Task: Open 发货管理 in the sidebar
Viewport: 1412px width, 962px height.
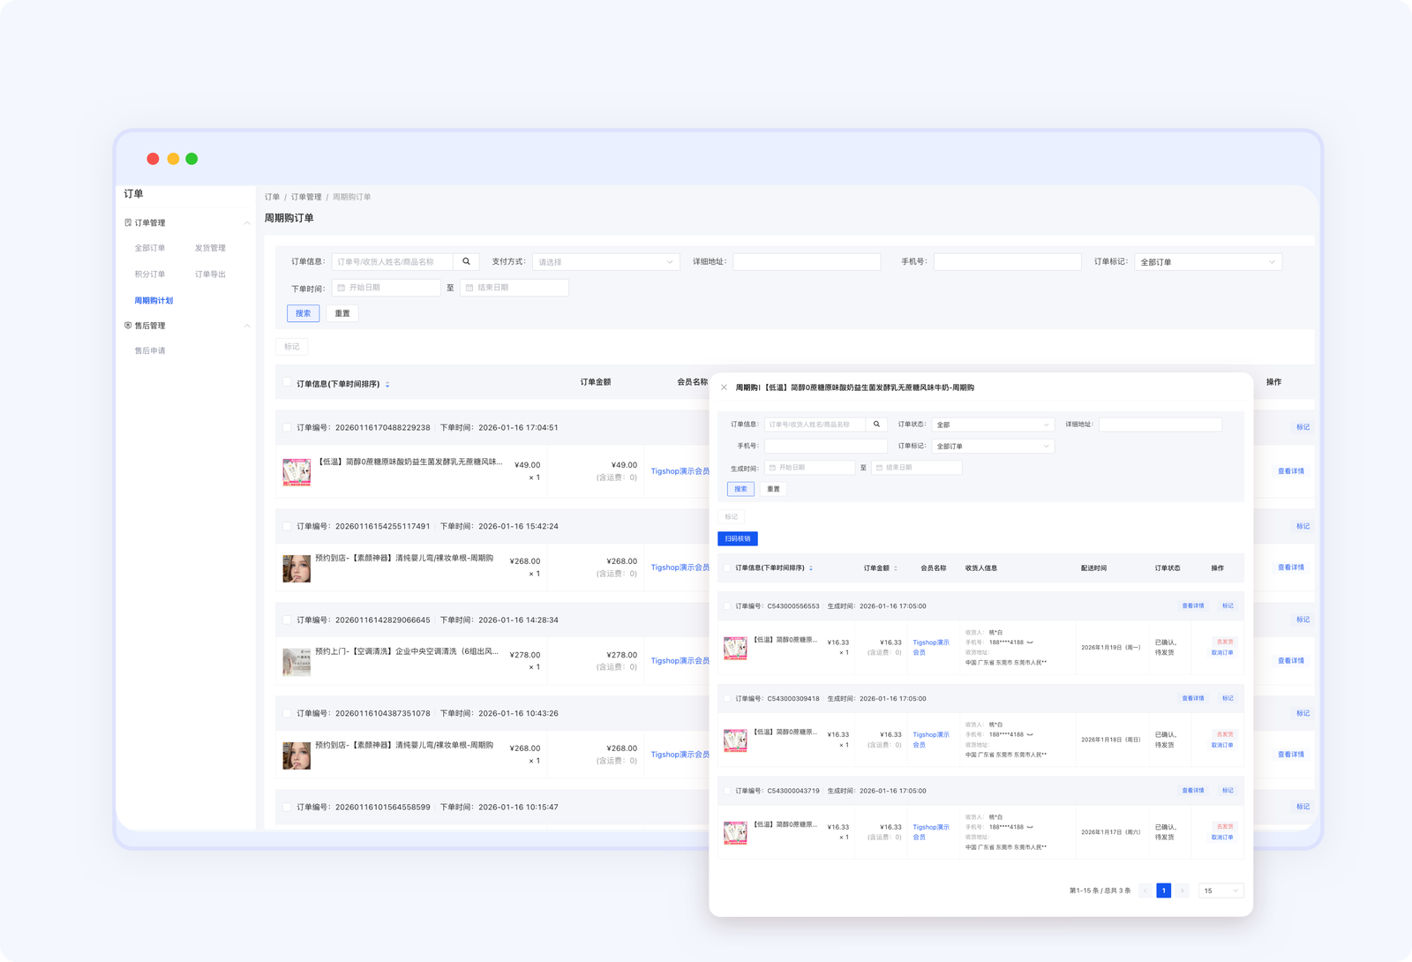Action: tap(210, 248)
